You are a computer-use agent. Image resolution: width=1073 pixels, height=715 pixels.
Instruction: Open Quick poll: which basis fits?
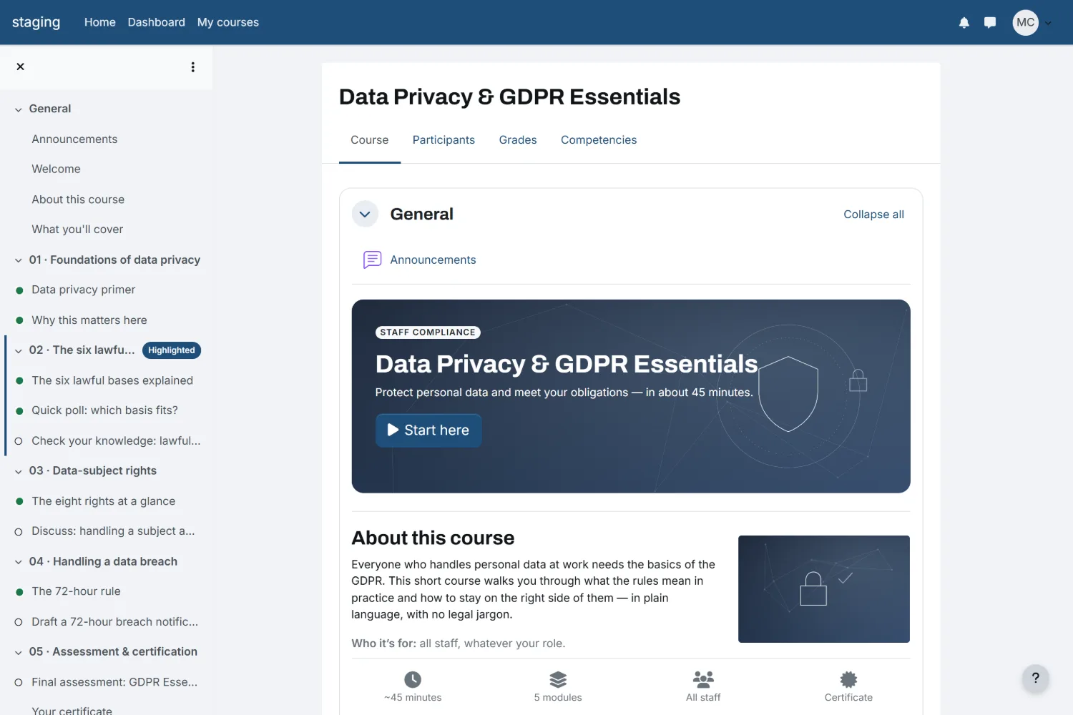(104, 410)
